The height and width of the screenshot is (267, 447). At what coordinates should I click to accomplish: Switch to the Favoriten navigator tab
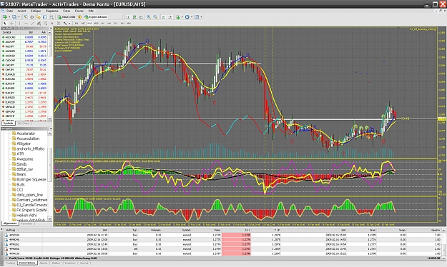coord(26,223)
